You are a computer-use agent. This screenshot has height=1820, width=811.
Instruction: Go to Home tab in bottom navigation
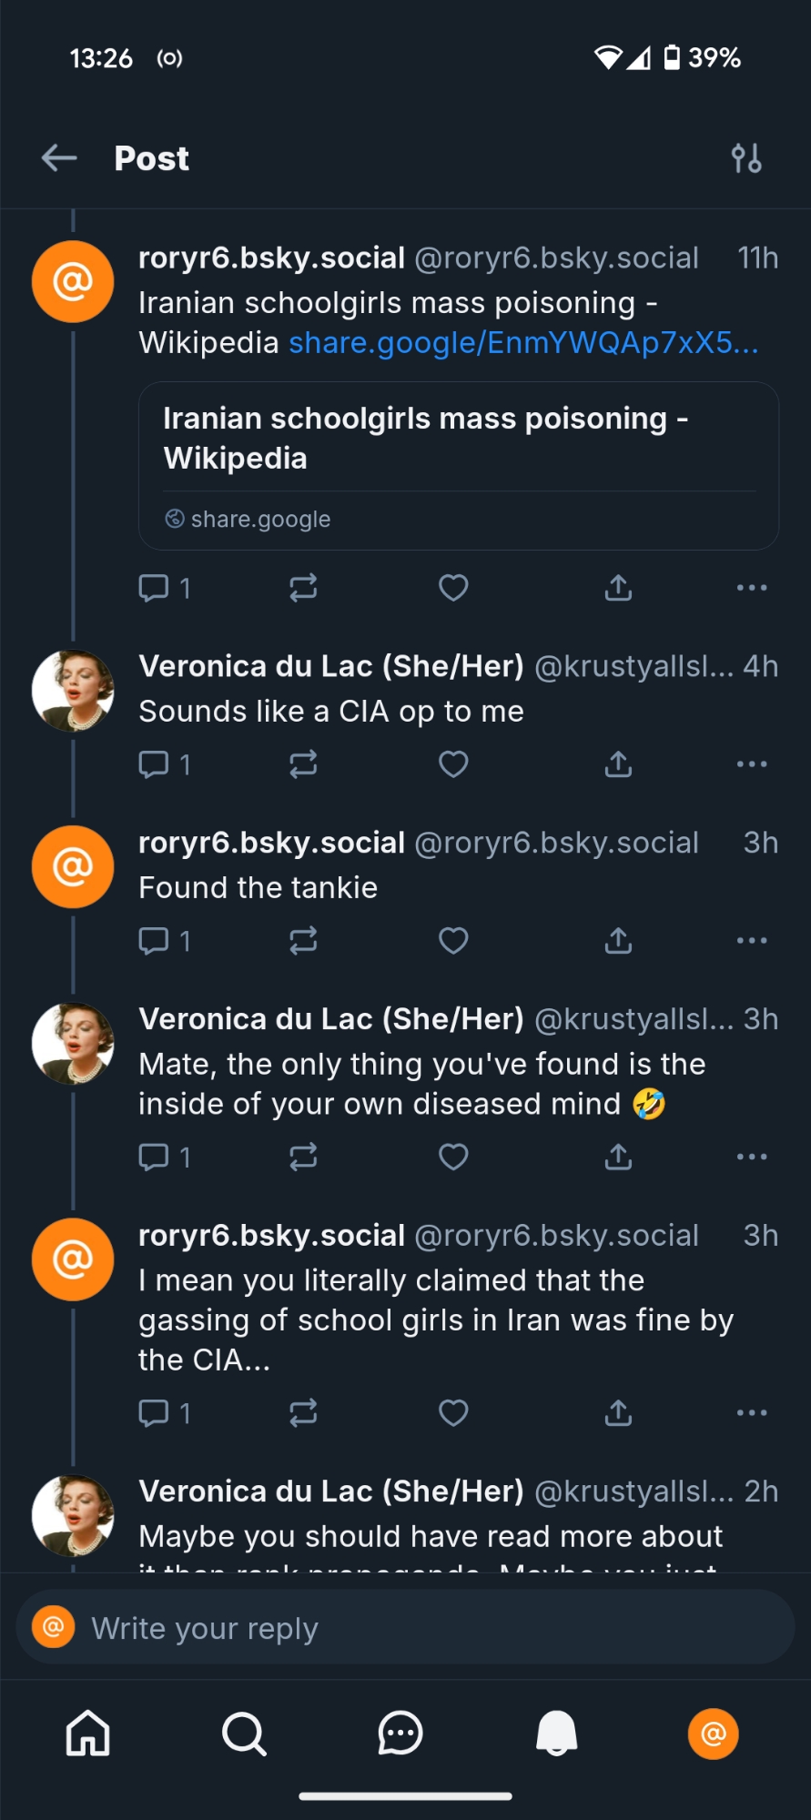[88, 1734]
